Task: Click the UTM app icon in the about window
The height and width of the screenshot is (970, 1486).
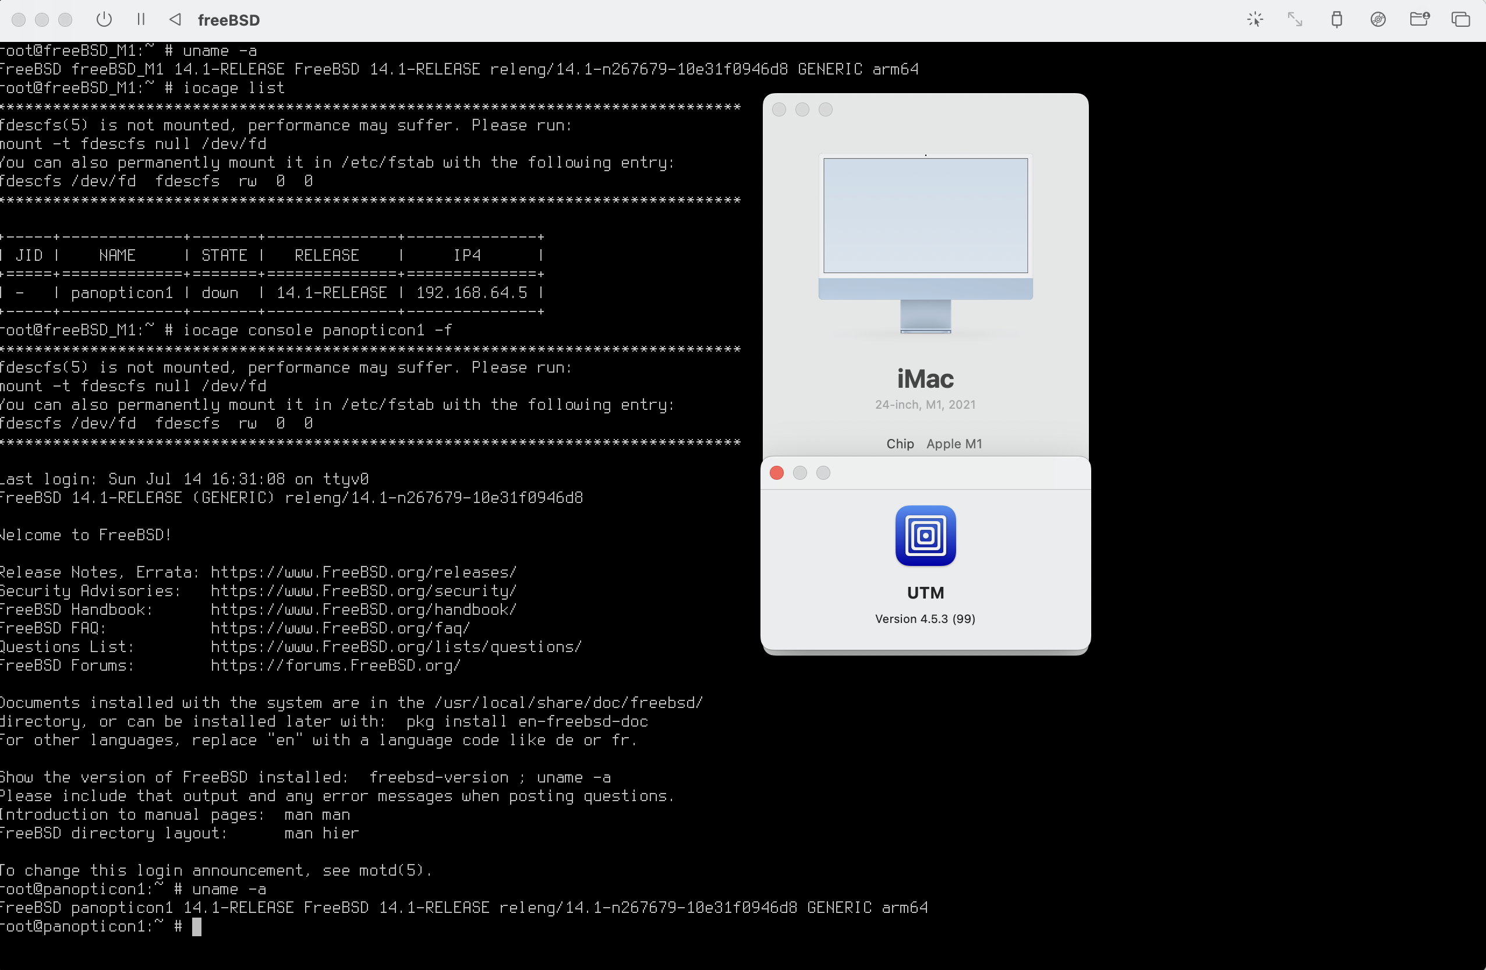Action: tap(925, 536)
